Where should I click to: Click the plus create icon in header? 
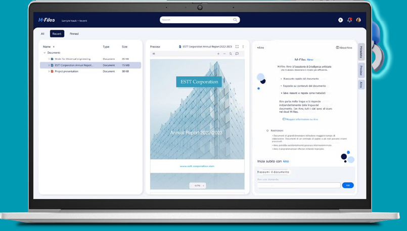[340, 20]
